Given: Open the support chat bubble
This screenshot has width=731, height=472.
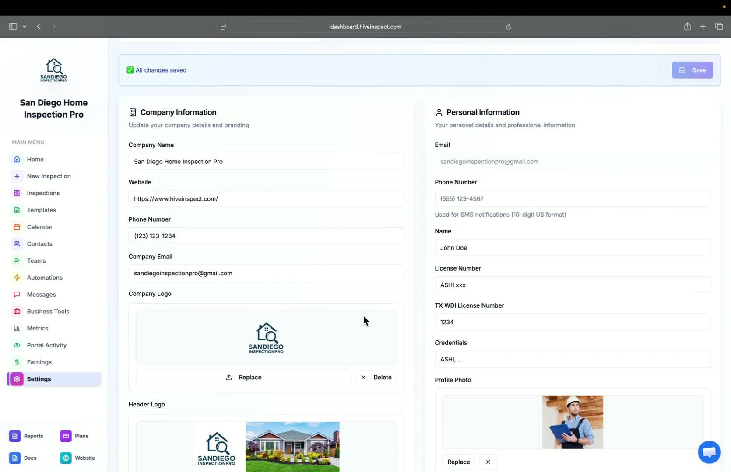Looking at the screenshot, I should (x=709, y=452).
